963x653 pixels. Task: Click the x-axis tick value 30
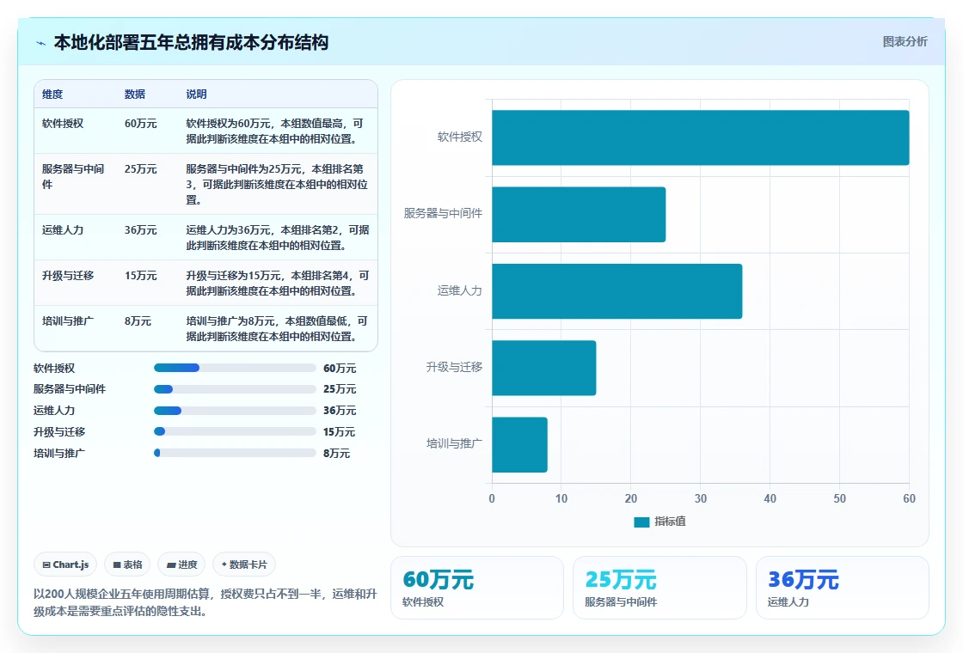point(700,498)
